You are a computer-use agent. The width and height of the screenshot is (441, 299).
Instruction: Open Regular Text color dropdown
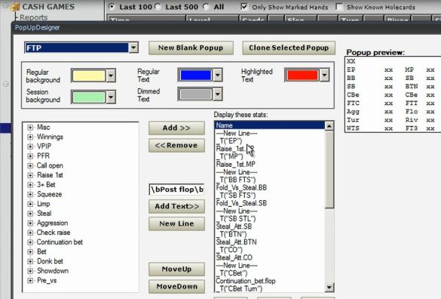tap(218, 76)
